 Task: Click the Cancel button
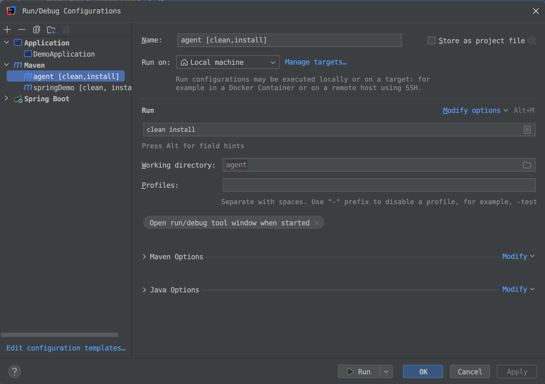pos(470,372)
